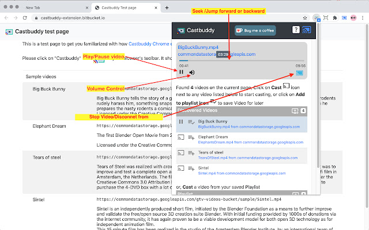
Task: Close the New Tab tab
Action: 87,7
